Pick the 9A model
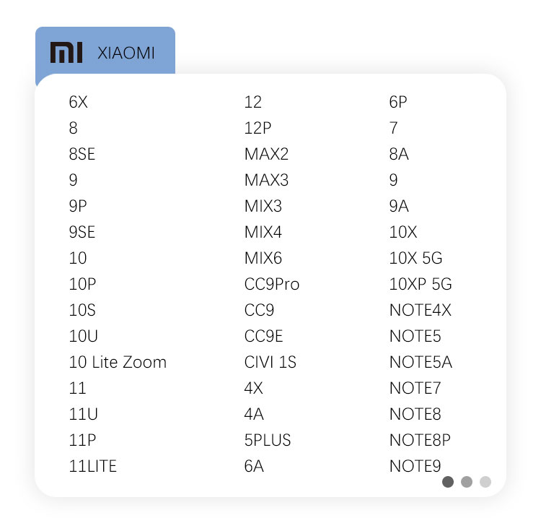This screenshot has width=541, height=518. click(x=399, y=206)
